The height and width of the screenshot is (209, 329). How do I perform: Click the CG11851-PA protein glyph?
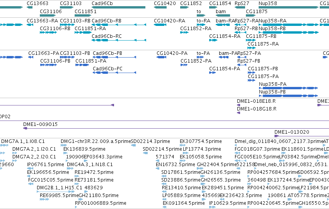[82, 65]
